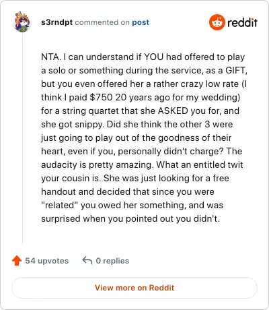Screen dimensions: 269x310
Task: Click the "commented on" header text
Action: click(102, 22)
